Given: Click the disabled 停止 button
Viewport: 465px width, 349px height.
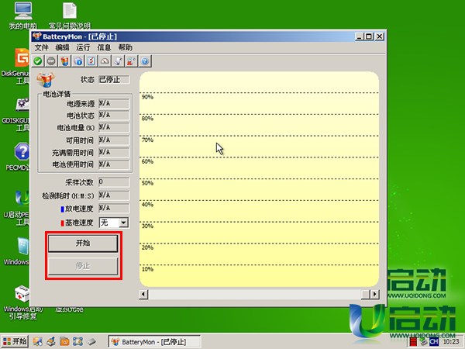Looking at the screenshot, I should pos(83,265).
